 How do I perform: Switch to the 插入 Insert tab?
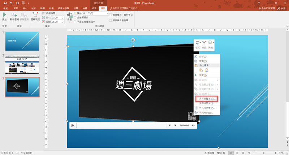pyautogui.click(x=25, y=8)
